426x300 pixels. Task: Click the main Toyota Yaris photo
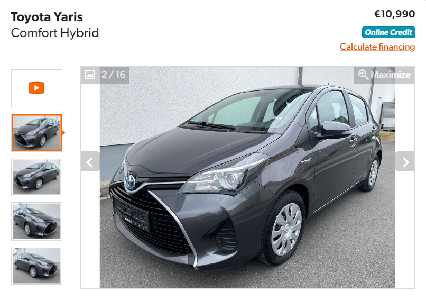pyautogui.click(x=247, y=177)
